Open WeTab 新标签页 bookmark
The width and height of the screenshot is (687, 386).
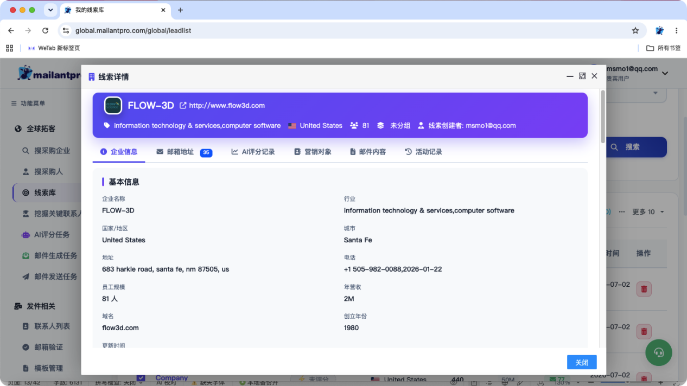click(x=54, y=48)
